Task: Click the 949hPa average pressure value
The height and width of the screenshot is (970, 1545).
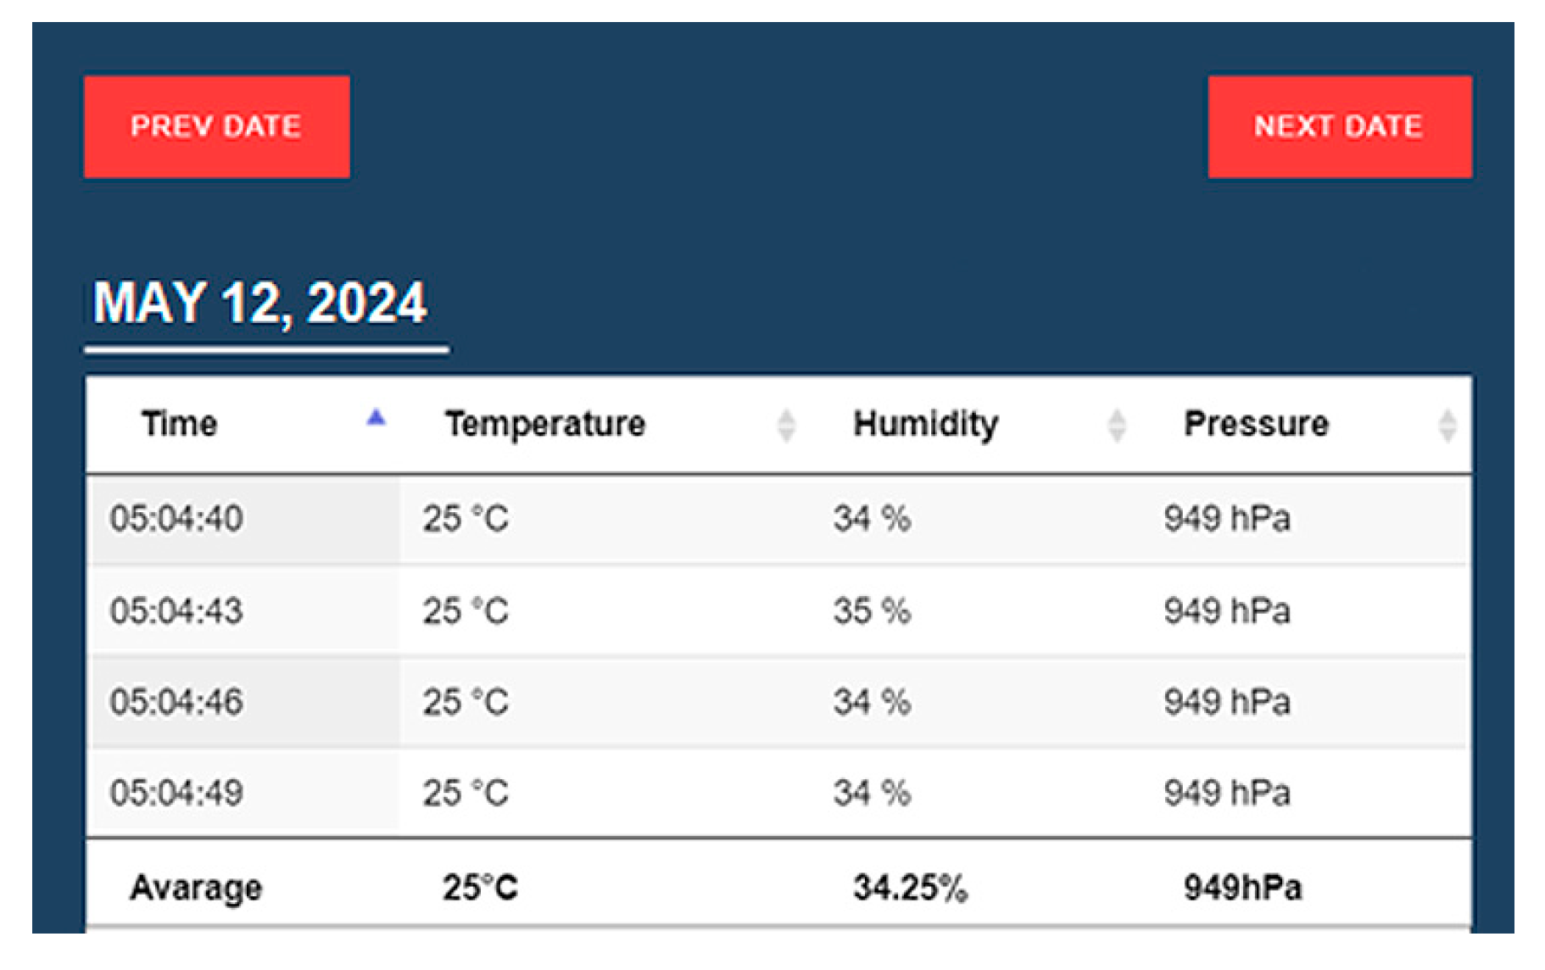Action: [1242, 888]
